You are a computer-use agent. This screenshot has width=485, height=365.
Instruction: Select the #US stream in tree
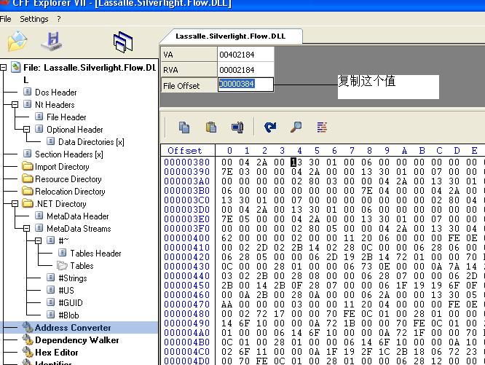coord(66,291)
